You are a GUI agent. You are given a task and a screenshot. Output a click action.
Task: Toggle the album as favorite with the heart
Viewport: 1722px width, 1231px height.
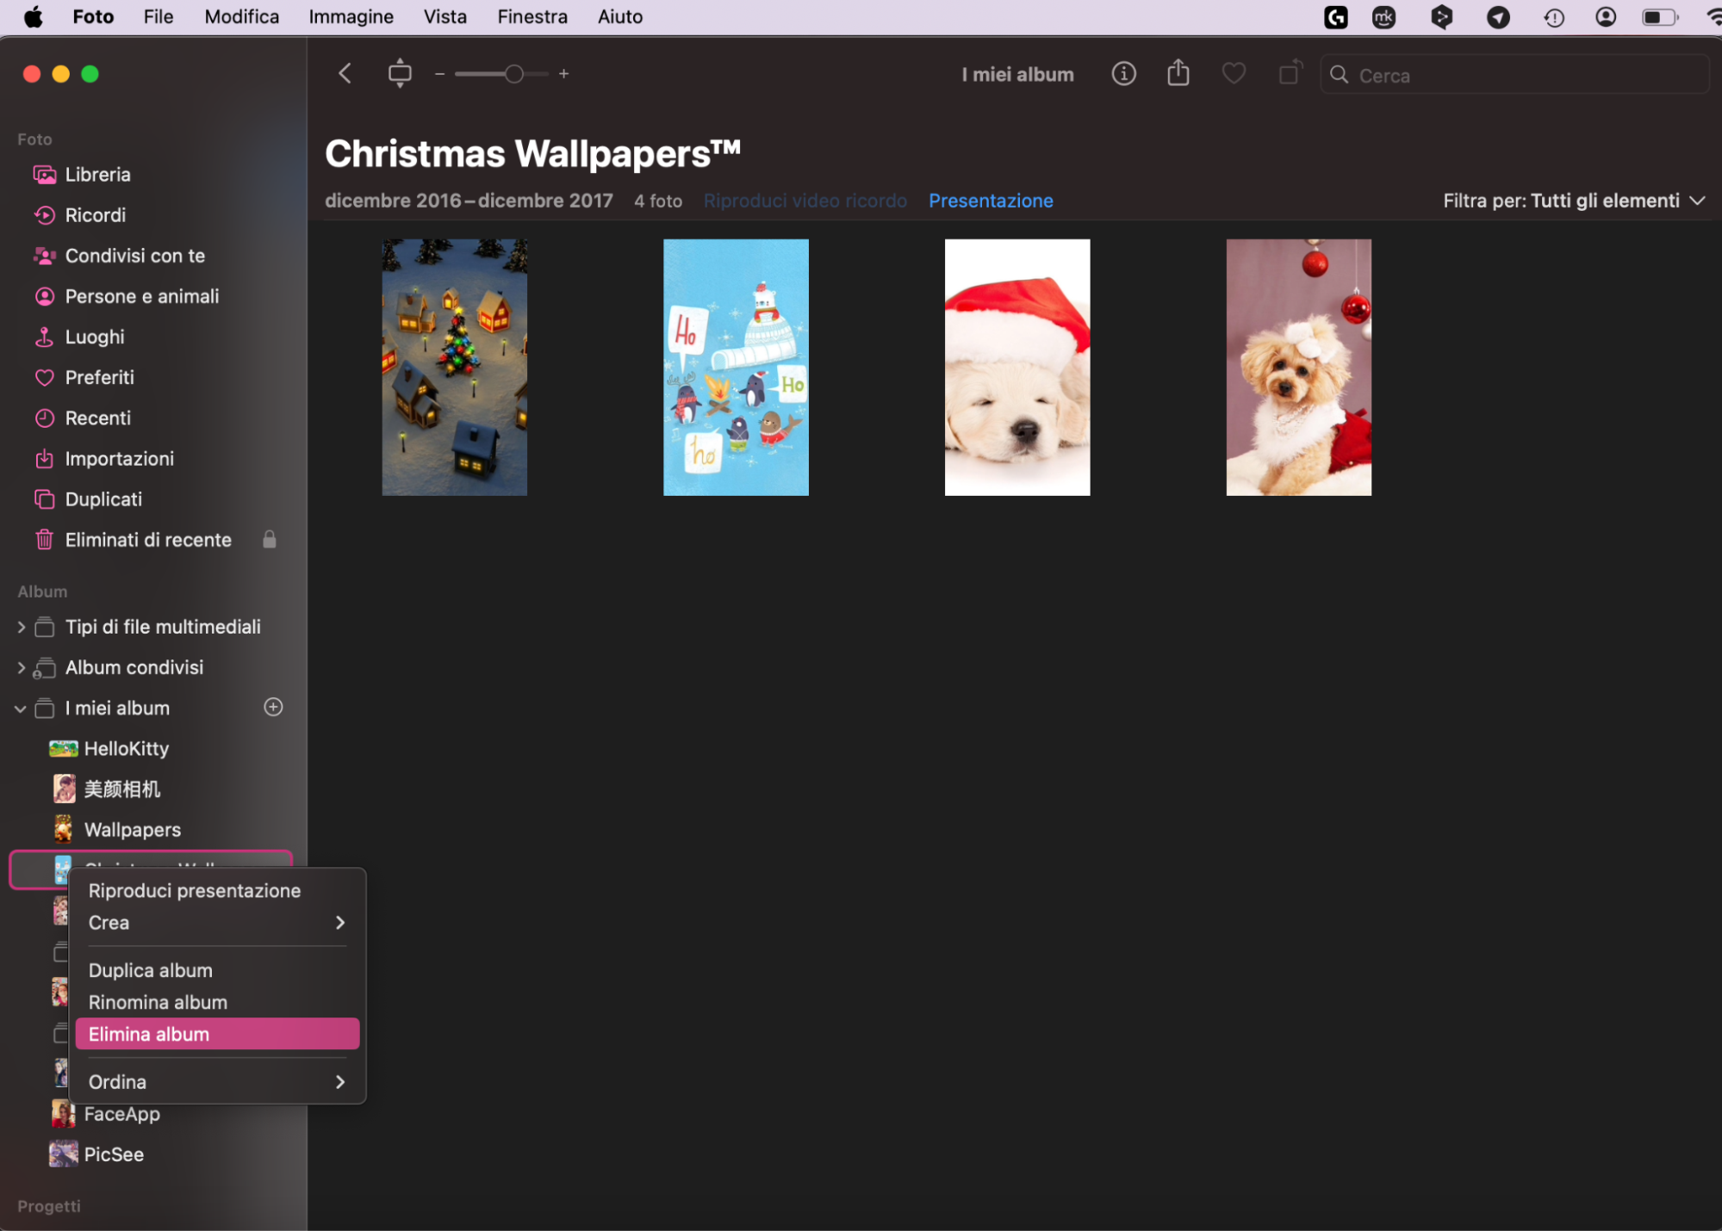[x=1233, y=73]
